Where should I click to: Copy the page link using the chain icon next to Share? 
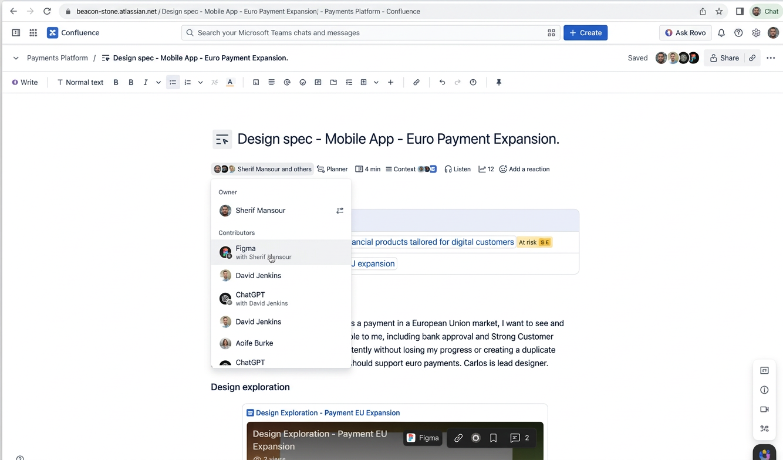click(752, 58)
